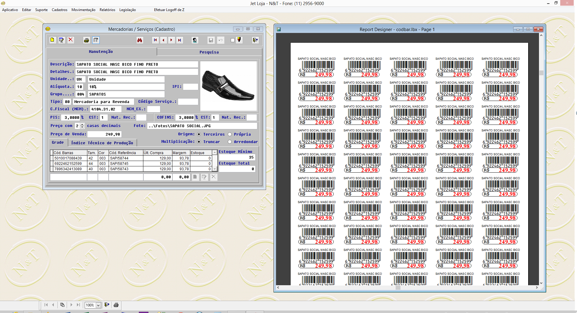Screen dimensions: 577x313
Task: Close preview with the door icon in bottom toolbar
Action: pyautogui.click(x=107, y=305)
